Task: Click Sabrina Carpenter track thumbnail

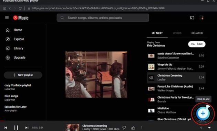Action: click(x=151, y=56)
